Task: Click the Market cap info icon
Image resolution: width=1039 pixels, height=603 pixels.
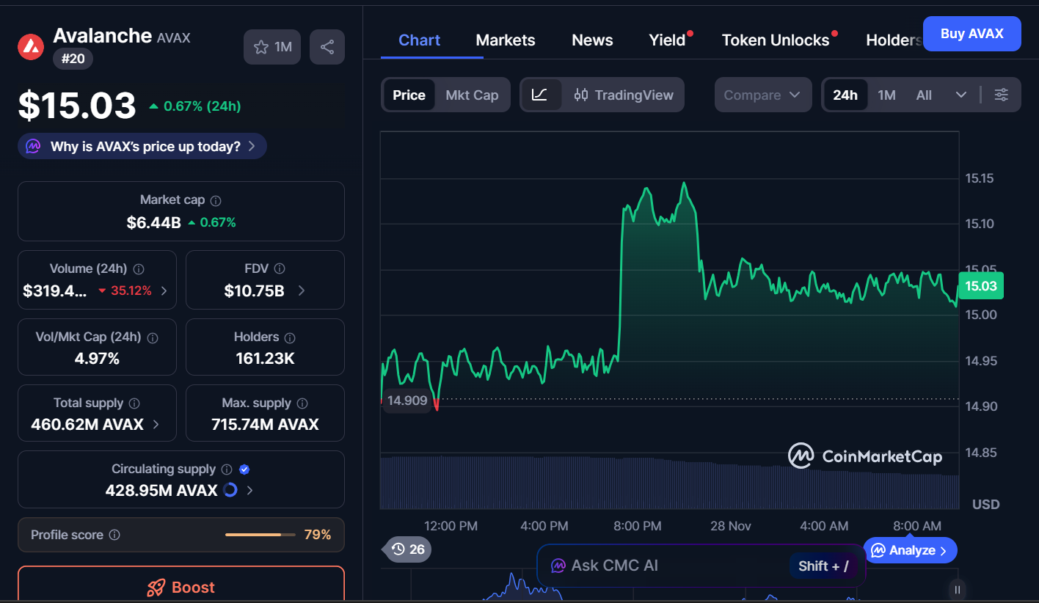Action: (x=216, y=200)
